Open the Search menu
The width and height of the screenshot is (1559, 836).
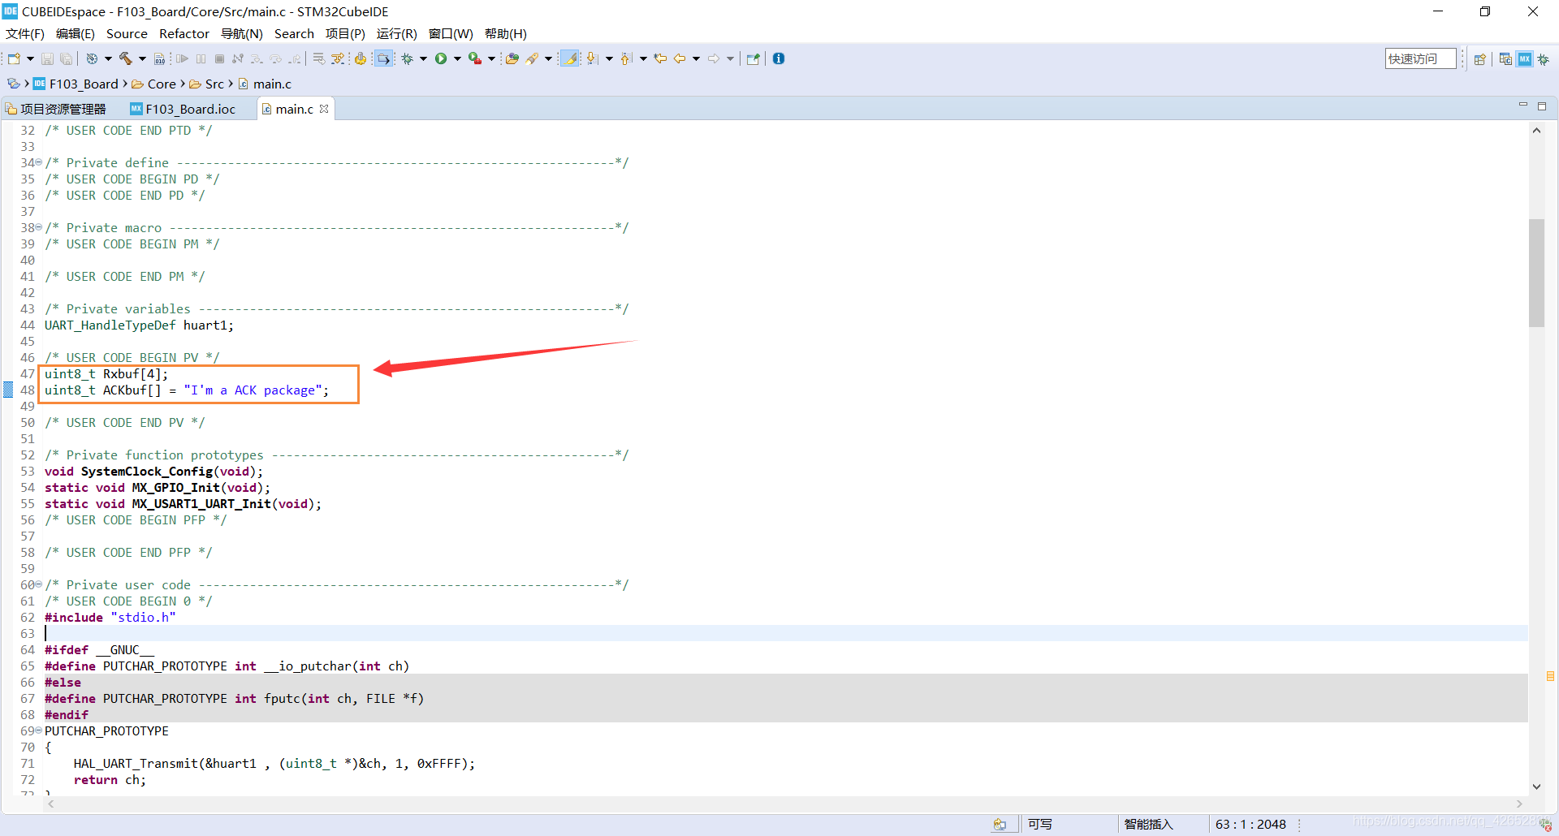tap(294, 34)
